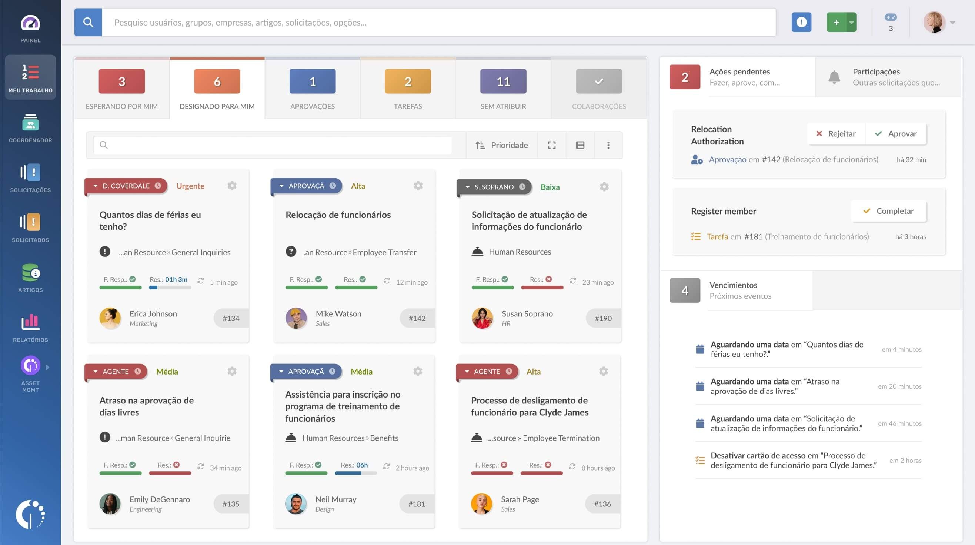Screen dimensions: 975x545
Task: Switch to card layout view icon
Action: tap(580, 145)
